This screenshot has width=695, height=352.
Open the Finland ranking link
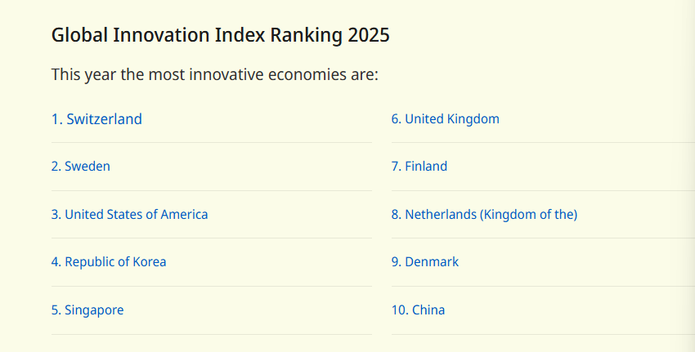(x=419, y=167)
